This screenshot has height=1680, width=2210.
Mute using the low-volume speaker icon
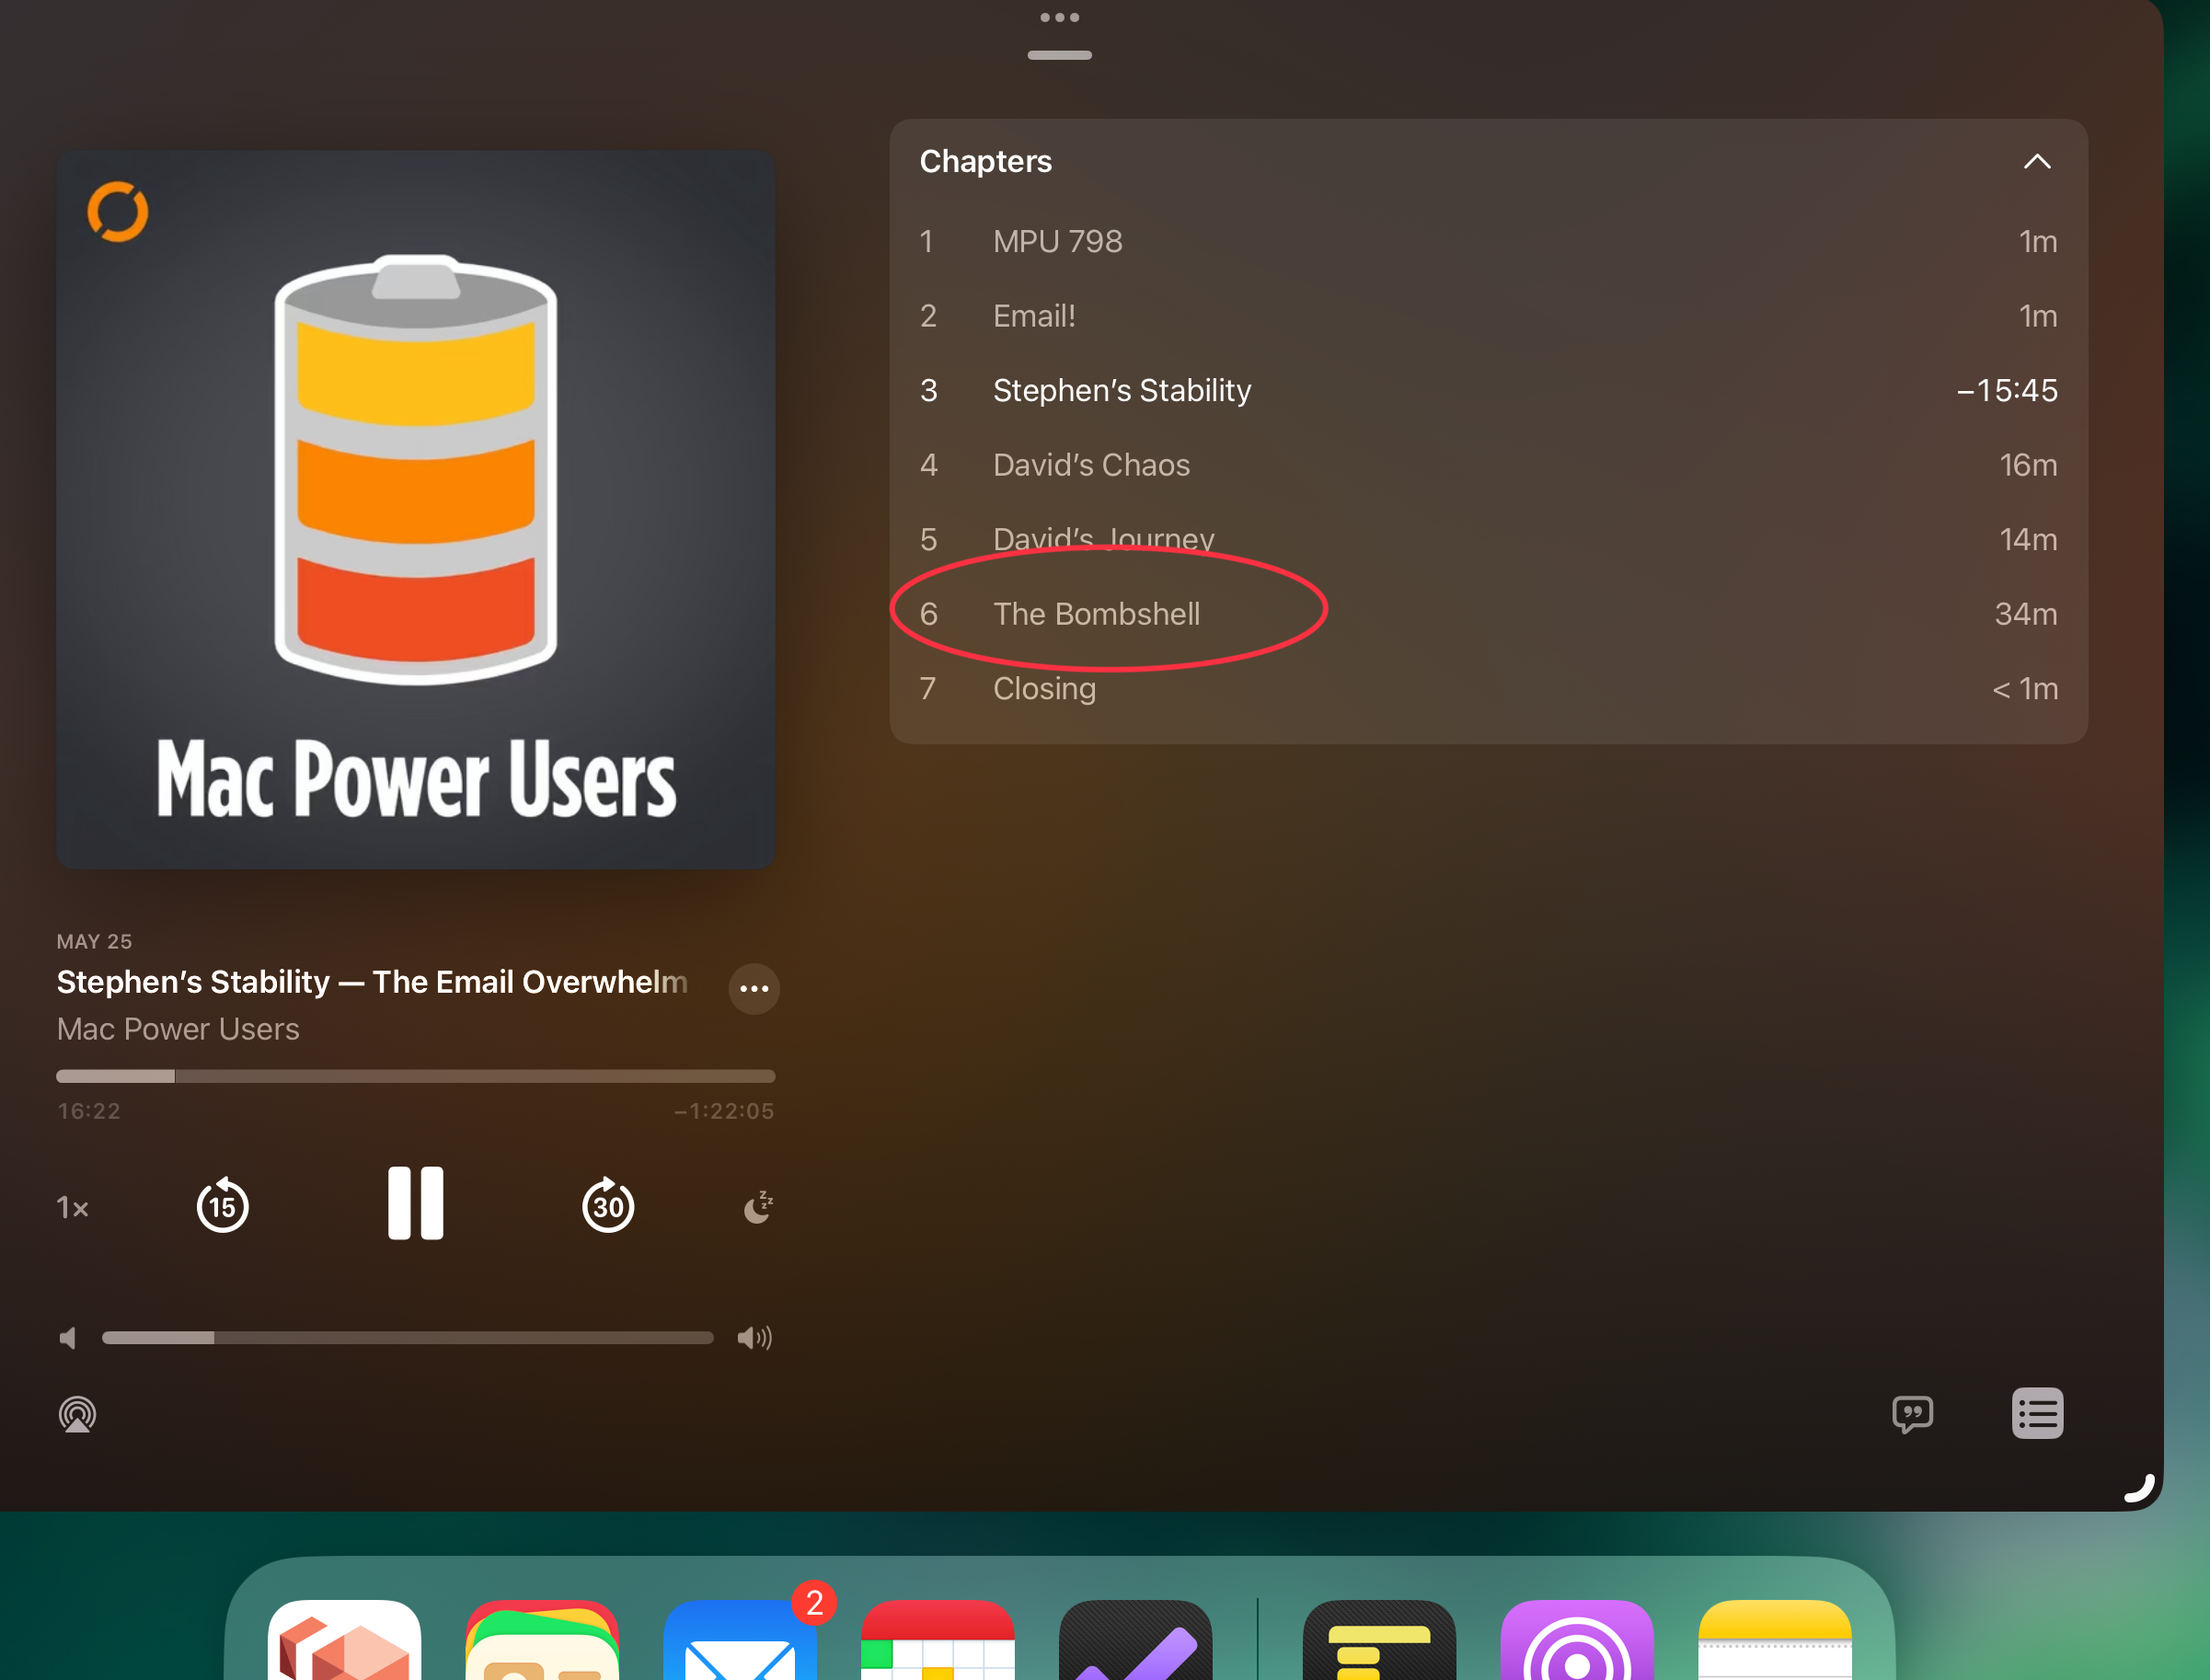68,1338
